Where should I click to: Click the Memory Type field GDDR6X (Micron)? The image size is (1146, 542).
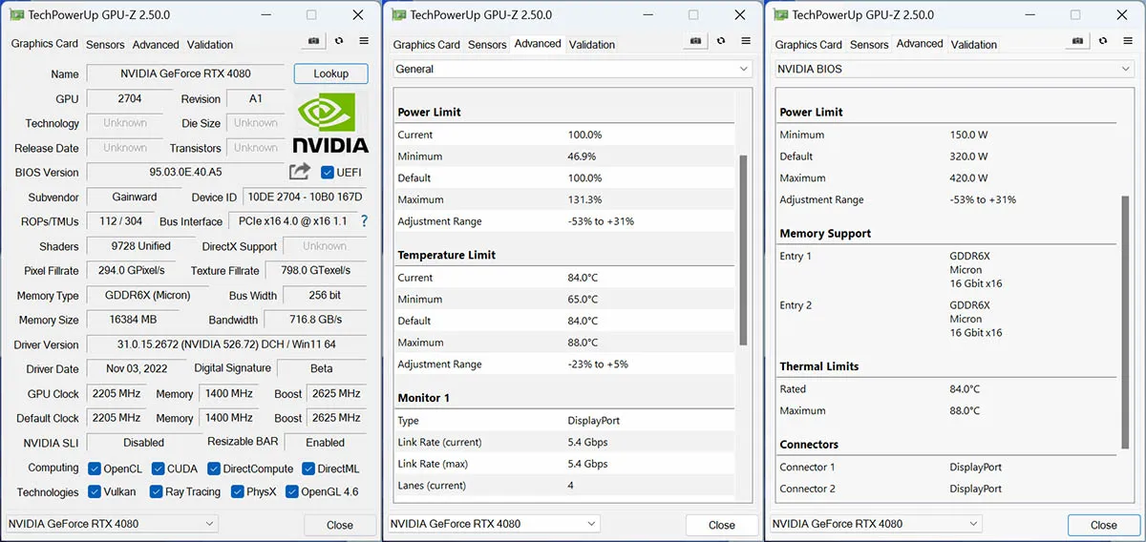point(148,296)
